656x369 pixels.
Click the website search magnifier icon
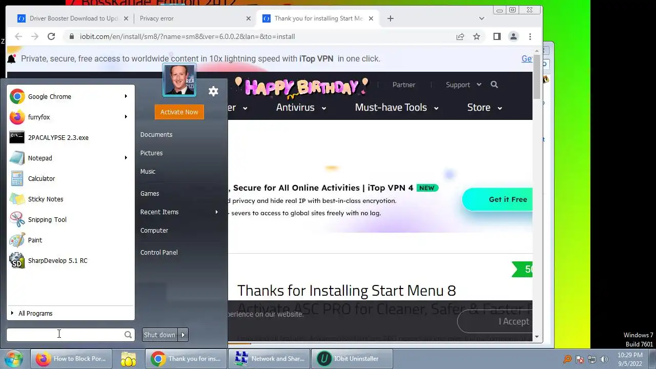tap(494, 85)
